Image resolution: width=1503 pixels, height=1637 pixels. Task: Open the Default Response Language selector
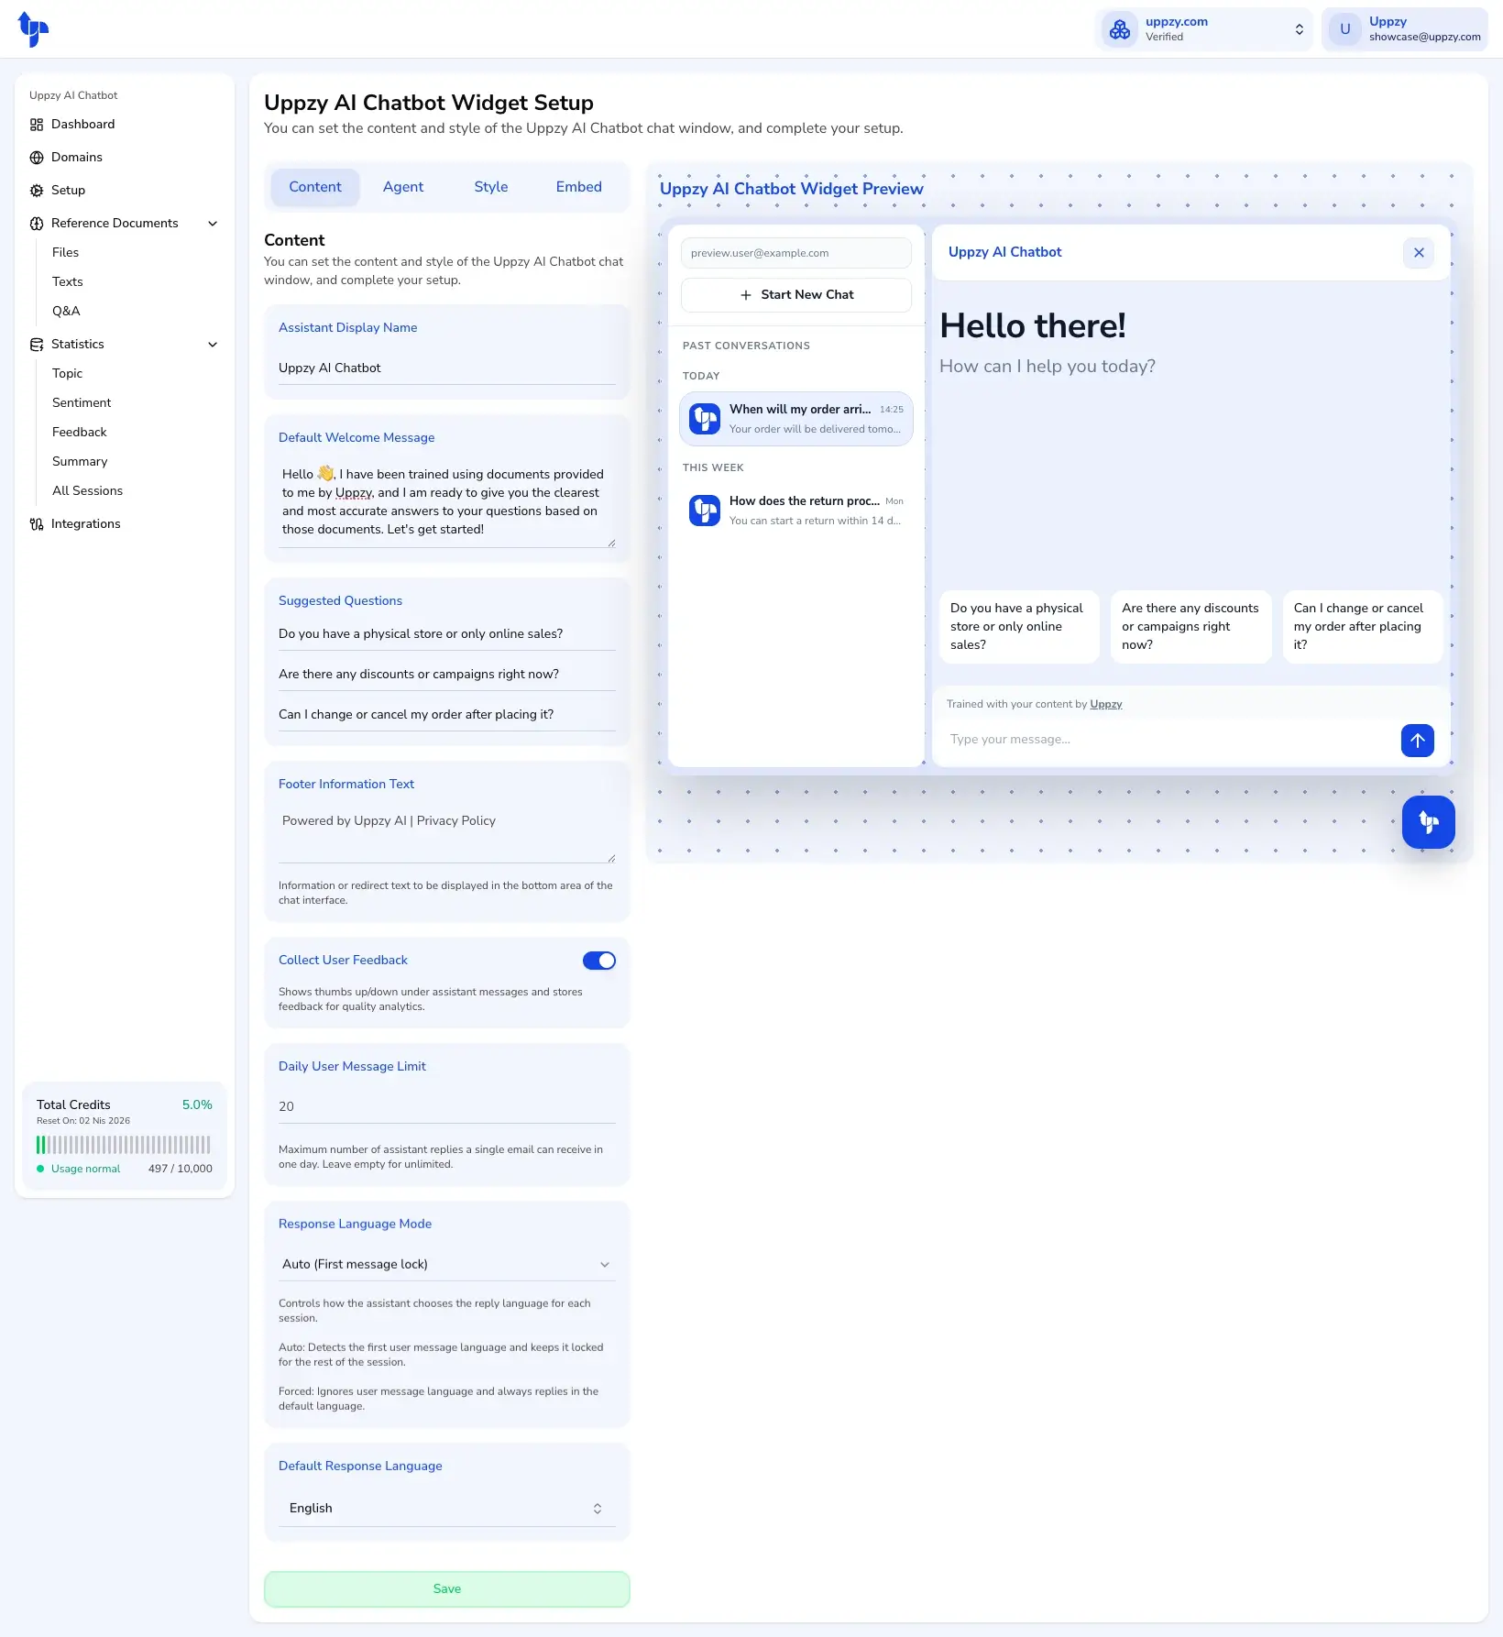tap(446, 1508)
